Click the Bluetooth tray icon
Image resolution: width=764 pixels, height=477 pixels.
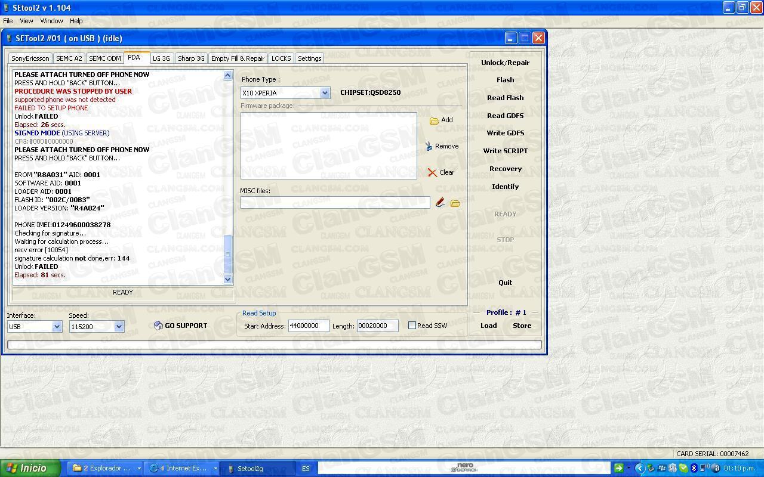click(694, 468)
